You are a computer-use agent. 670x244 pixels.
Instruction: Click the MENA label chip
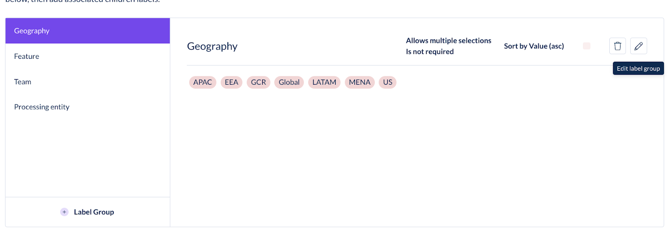click(x=360, y=82)
